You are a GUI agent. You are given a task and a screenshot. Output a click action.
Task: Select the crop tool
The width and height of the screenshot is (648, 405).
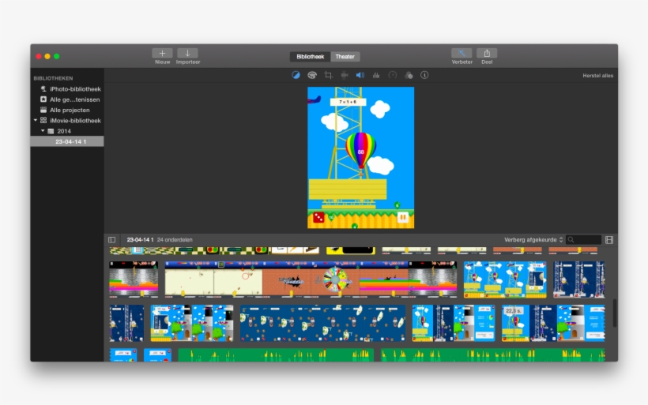328,75
